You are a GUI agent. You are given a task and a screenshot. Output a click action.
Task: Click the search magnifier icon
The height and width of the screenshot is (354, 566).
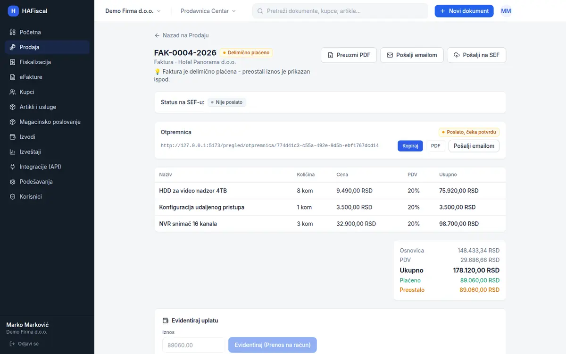[x=260, y=11]
